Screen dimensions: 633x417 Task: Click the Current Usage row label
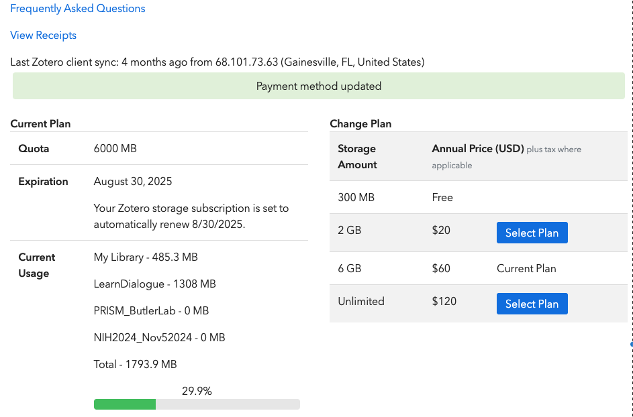tap(37, 265)
